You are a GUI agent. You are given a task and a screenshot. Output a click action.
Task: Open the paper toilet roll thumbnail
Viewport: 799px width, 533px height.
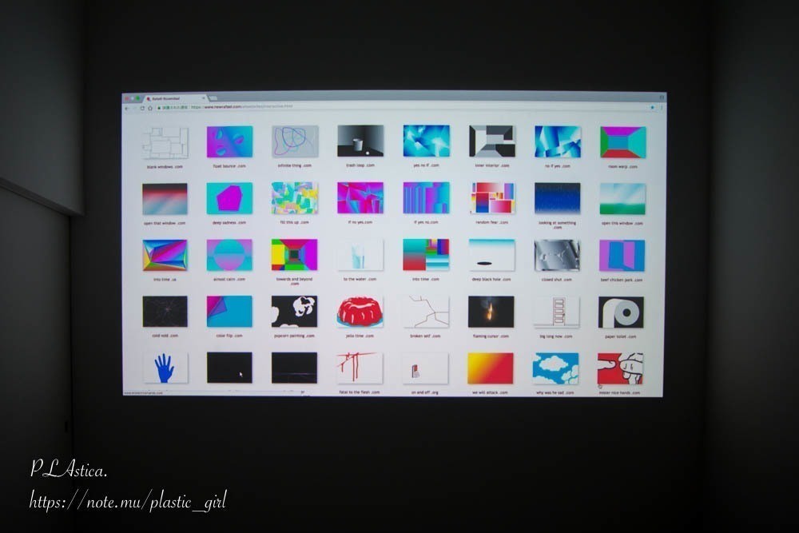621,312
